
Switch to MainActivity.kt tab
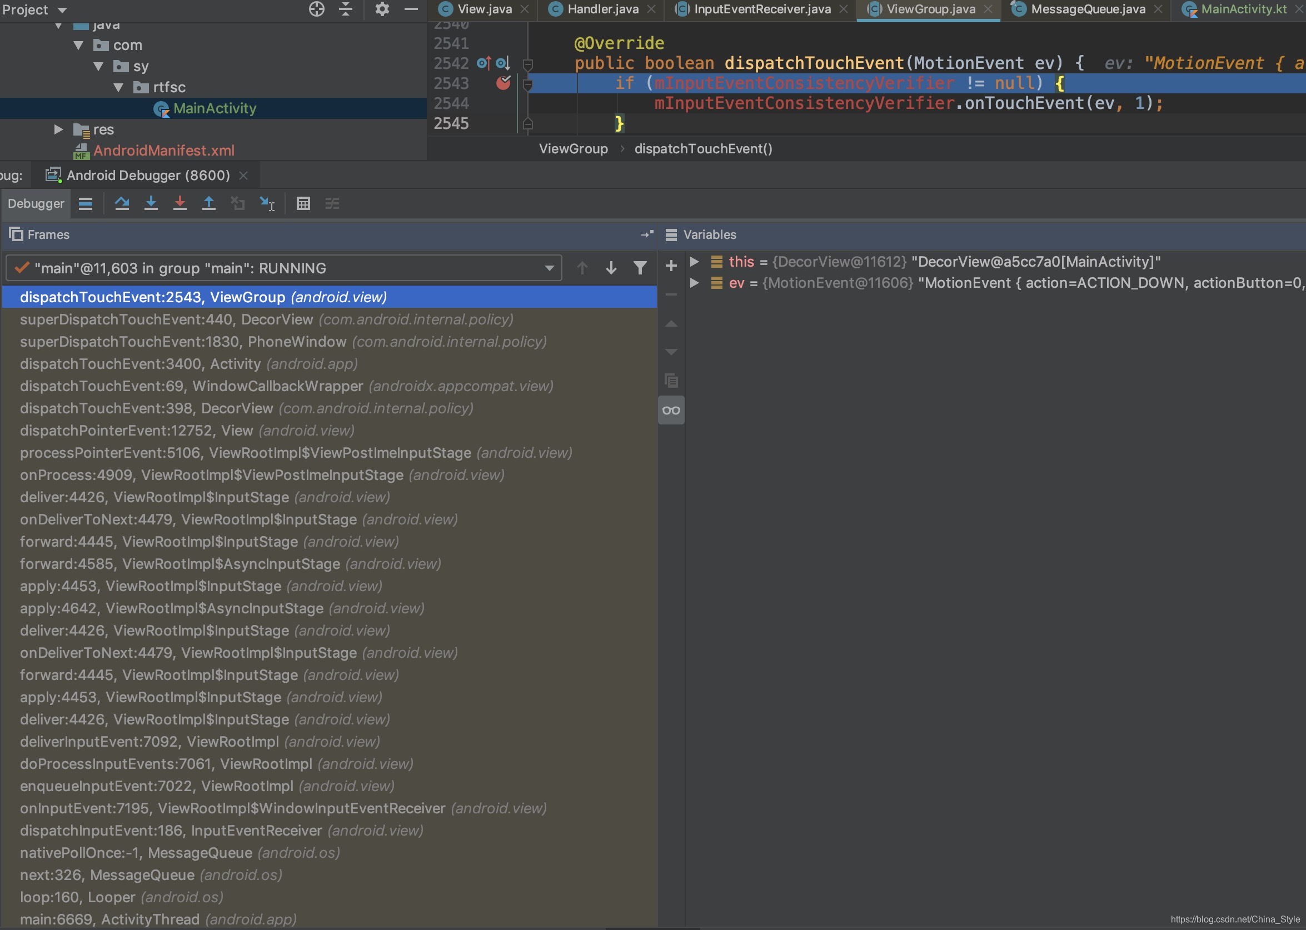(1244, 9)
